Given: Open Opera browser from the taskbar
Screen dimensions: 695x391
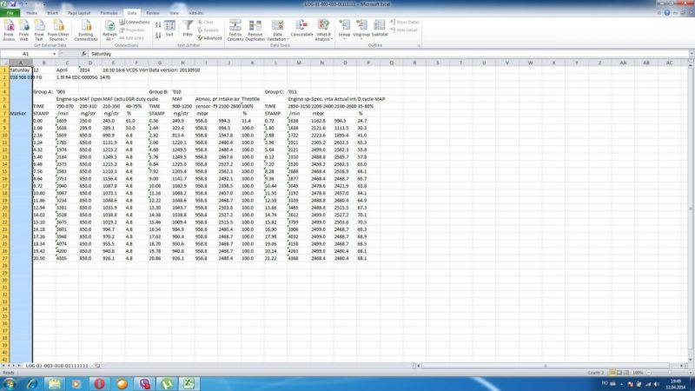Looking at the screenshot, I should pyautogui.click(x=100, y=383).
